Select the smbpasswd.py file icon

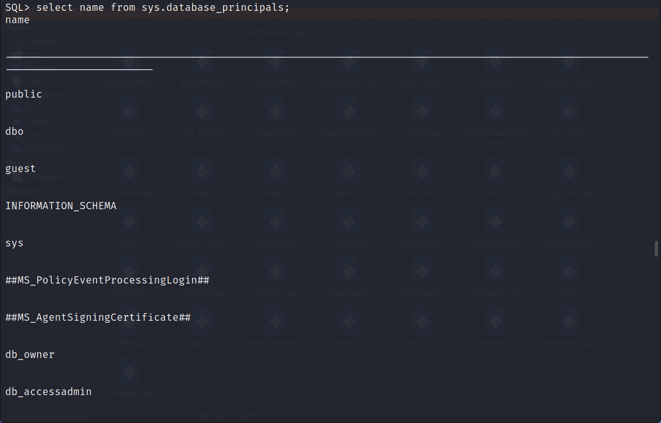coord(349,271)
